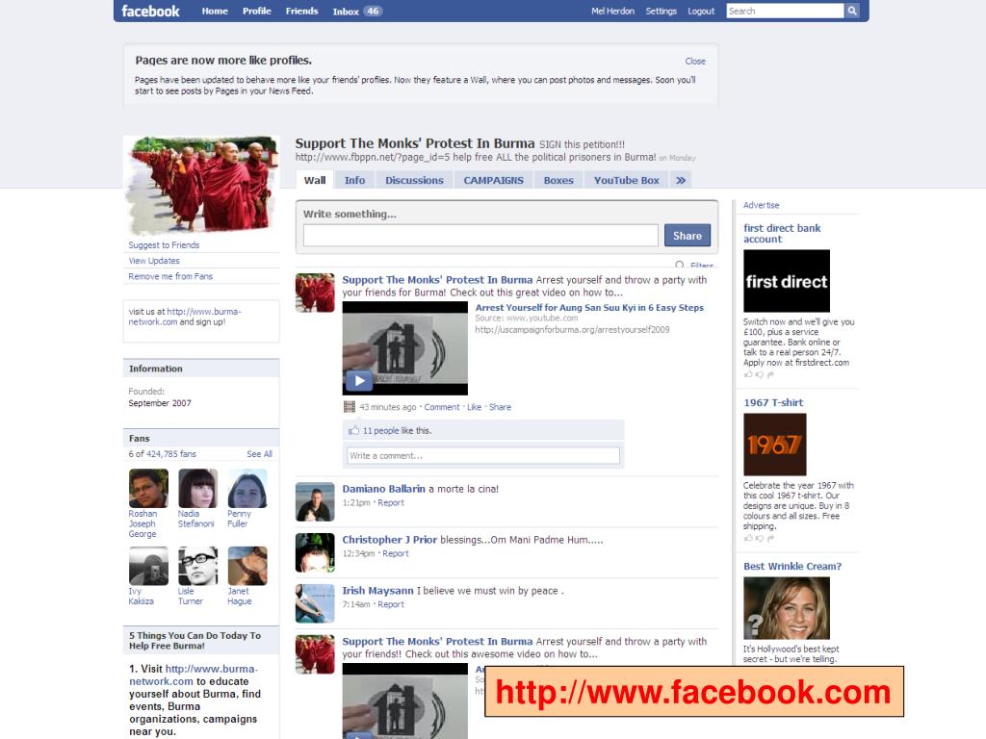The width and height of the screenshot is (986, 739).
Task: Switch to the Info tab
Action: (354, 180)
